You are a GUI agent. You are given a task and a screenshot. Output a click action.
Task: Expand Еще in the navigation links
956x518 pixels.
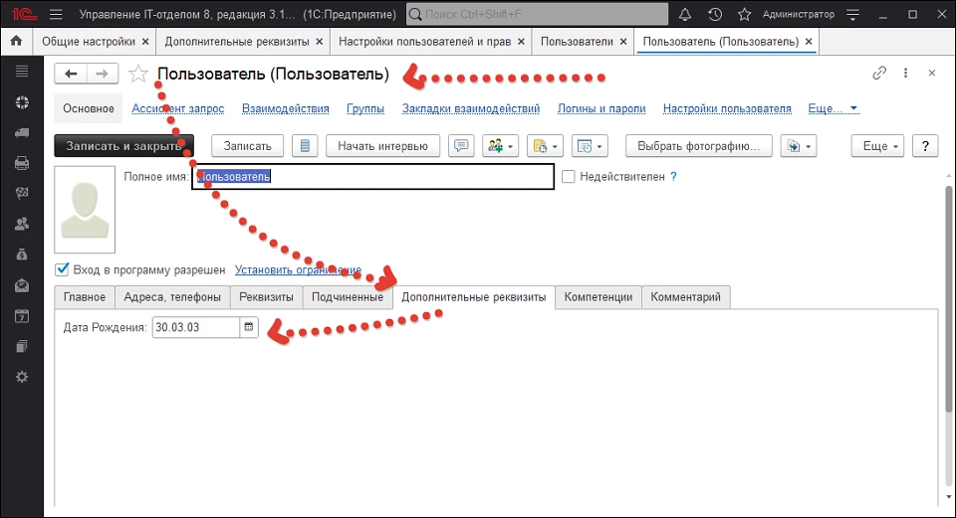(x=833, y=109)
